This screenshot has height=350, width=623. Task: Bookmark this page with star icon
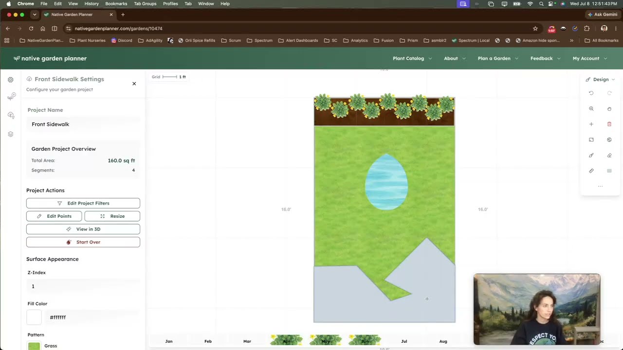click(535, 29)
